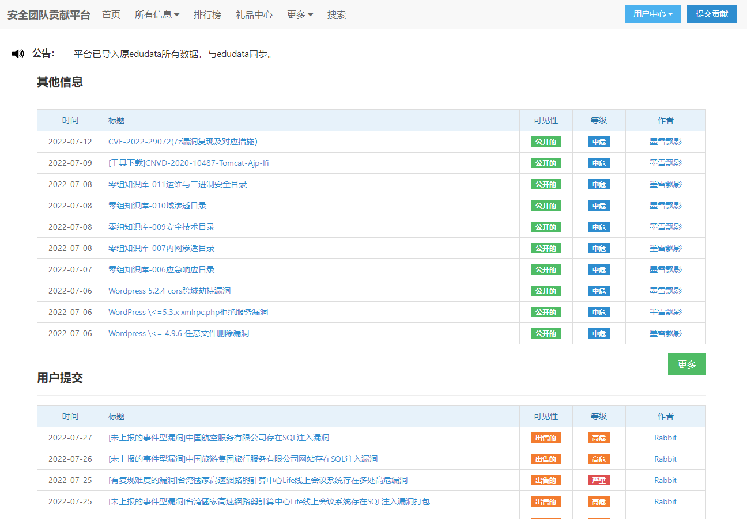The height and width of the screenshot is (521, 747).
Task: Click the green 更多 button
Action: (687, 364)
